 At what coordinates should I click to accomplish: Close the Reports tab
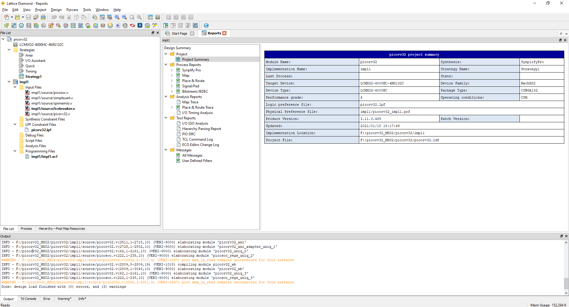pos(225,33)
